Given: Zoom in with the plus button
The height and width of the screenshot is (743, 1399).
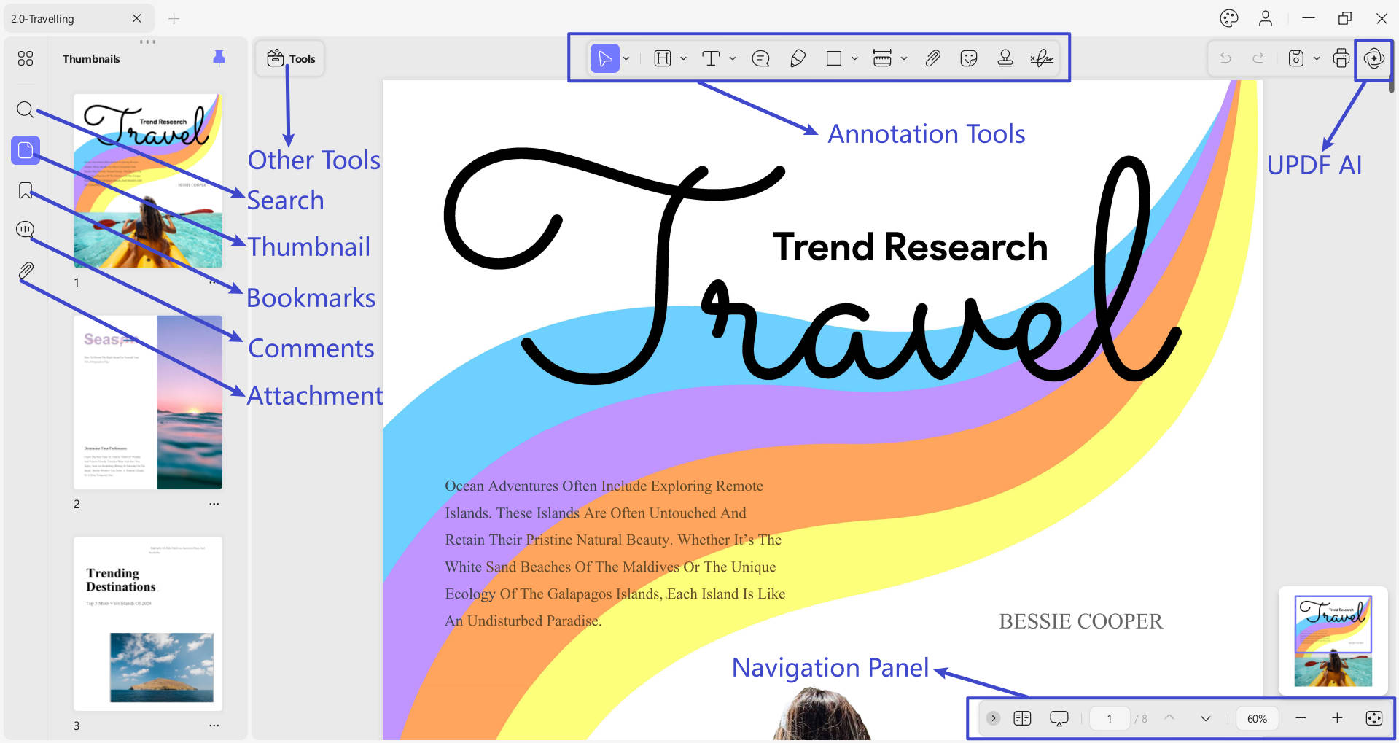Looking at the screenshot, I should [1337, 718].
